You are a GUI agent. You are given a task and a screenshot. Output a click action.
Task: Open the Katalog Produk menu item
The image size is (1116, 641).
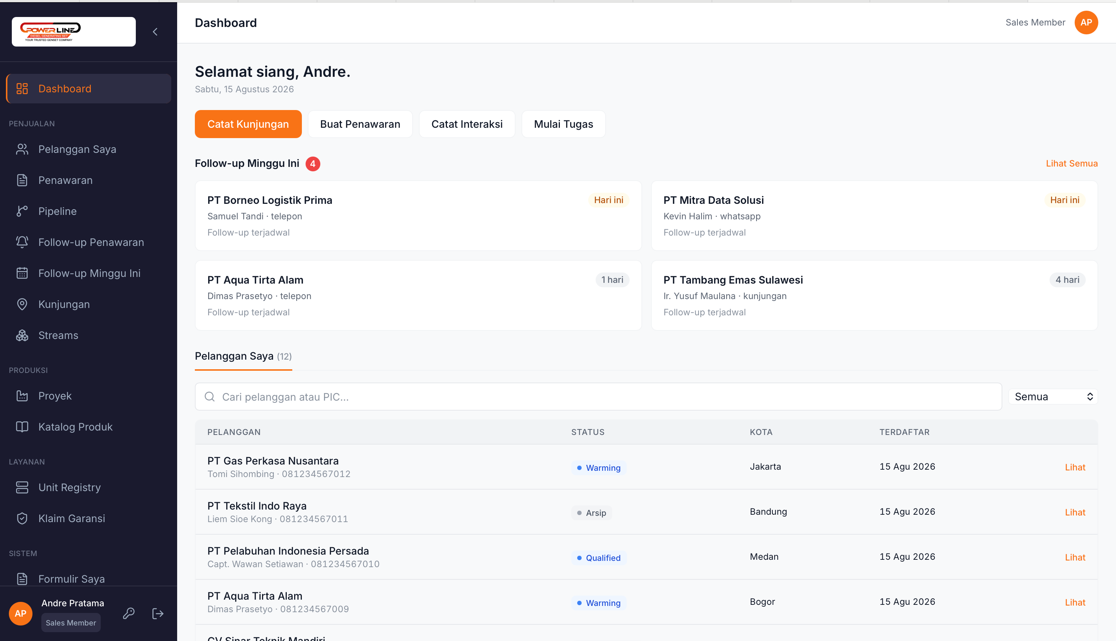(x=89, y=426)
